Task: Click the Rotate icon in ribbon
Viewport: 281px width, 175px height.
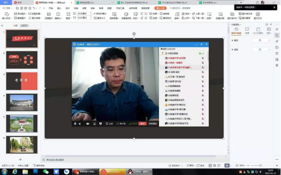Action: (177, 14)
